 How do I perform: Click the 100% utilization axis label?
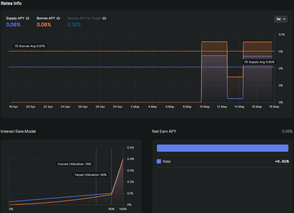click(123, 209)
